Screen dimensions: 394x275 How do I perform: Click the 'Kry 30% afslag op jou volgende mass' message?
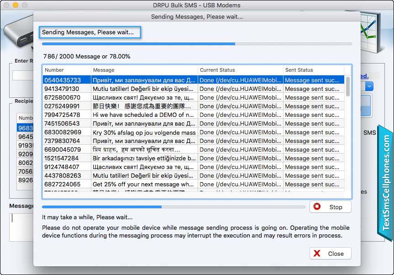point(144,132)
